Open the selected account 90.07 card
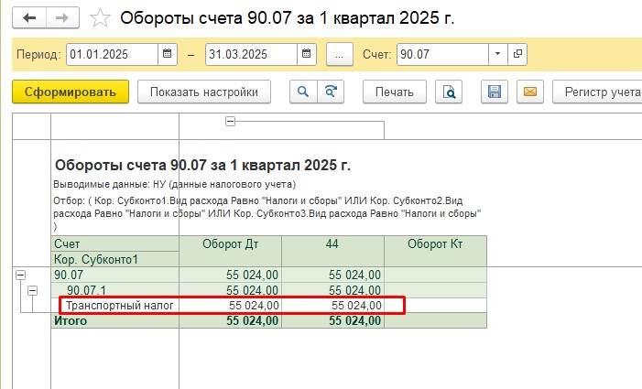Viewport: 642px width, 389px height. [x=517, y=54]
